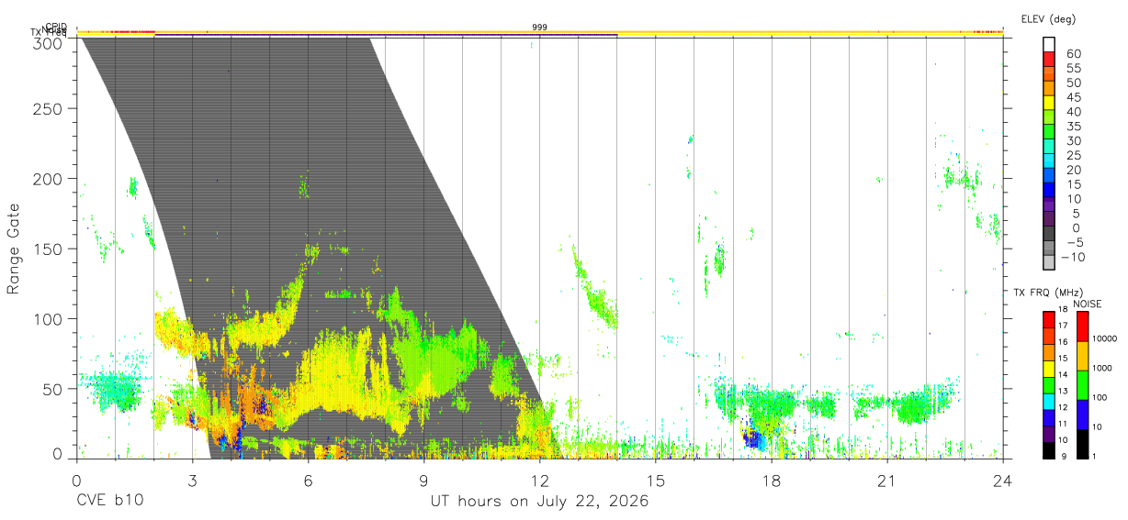Screen dimensions: 1128x520
Task: Click the 'CVE b10' radar beam label
Action: tap(108, 502)
